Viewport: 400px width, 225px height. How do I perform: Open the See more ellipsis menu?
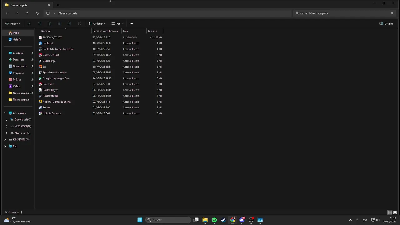pos(131,24)
